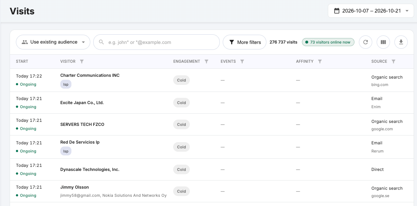The image size is (417, 206).
Task: Click the Events column filter icon
Action: click(x=242, y=62)
